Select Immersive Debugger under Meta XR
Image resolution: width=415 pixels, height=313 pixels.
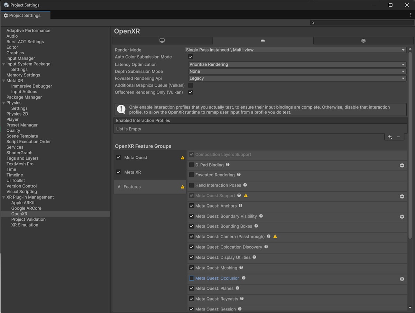[31, 86]
